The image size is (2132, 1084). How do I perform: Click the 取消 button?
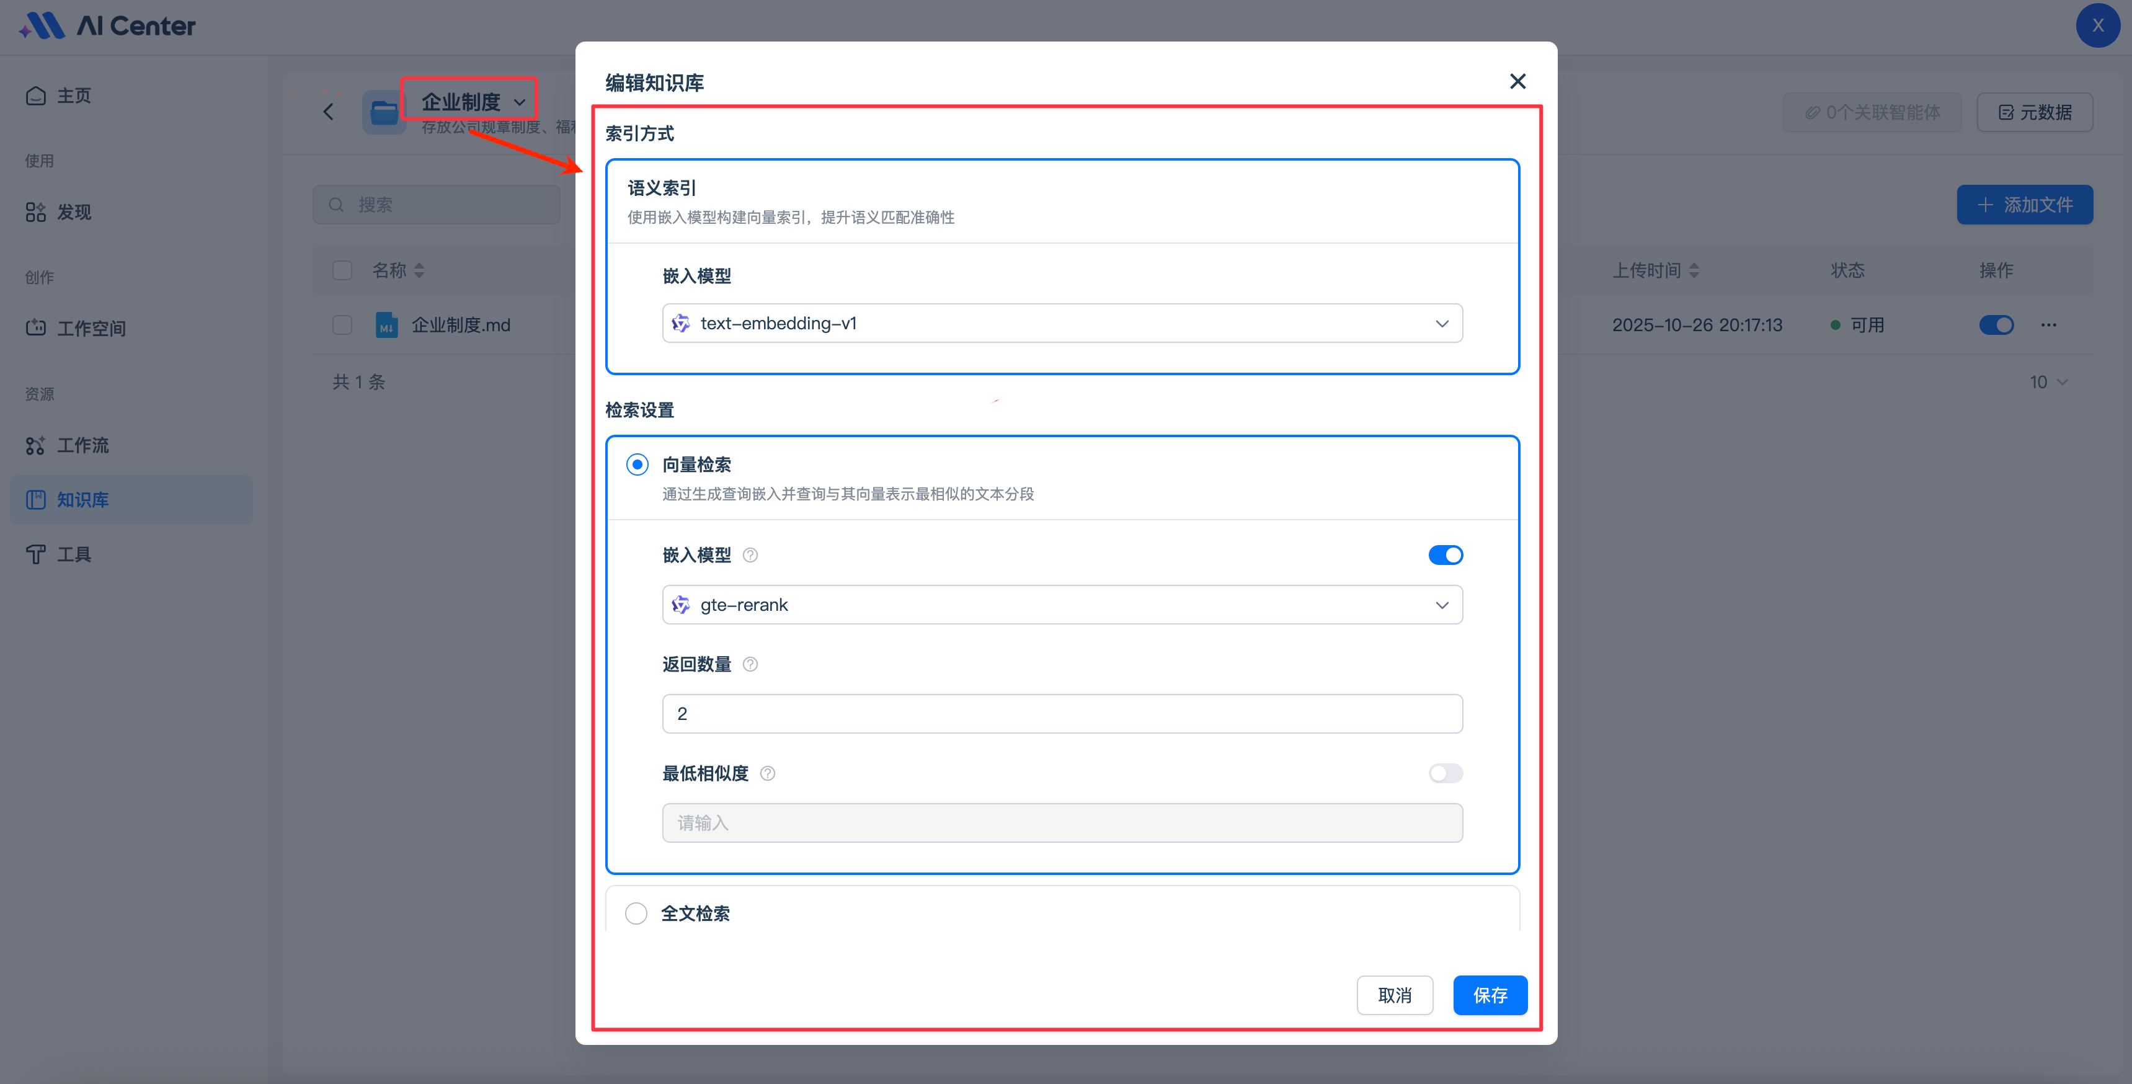pos(1395,995)
